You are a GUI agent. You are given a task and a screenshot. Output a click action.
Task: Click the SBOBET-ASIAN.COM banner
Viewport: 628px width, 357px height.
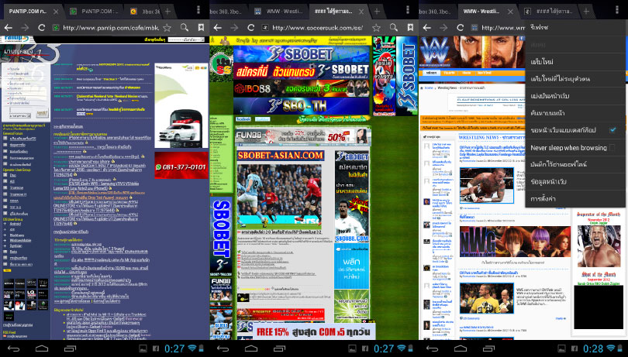click(x=280, y=156)
